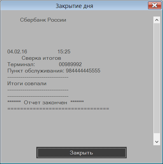163x164 pixels.
Task: Click the Итоги совпали line
Action: [27, 84]
